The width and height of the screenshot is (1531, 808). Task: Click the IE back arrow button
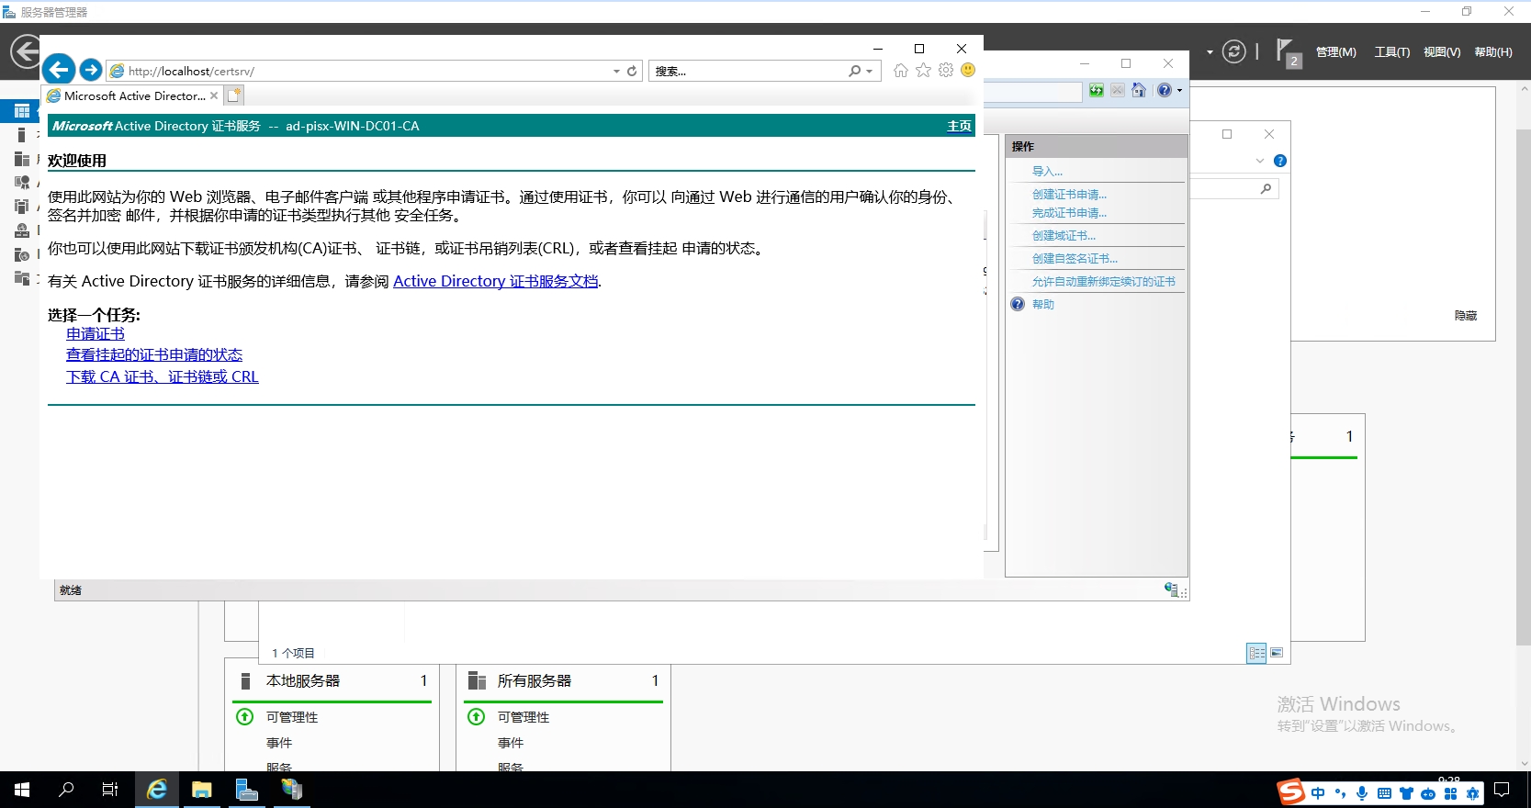59,70
